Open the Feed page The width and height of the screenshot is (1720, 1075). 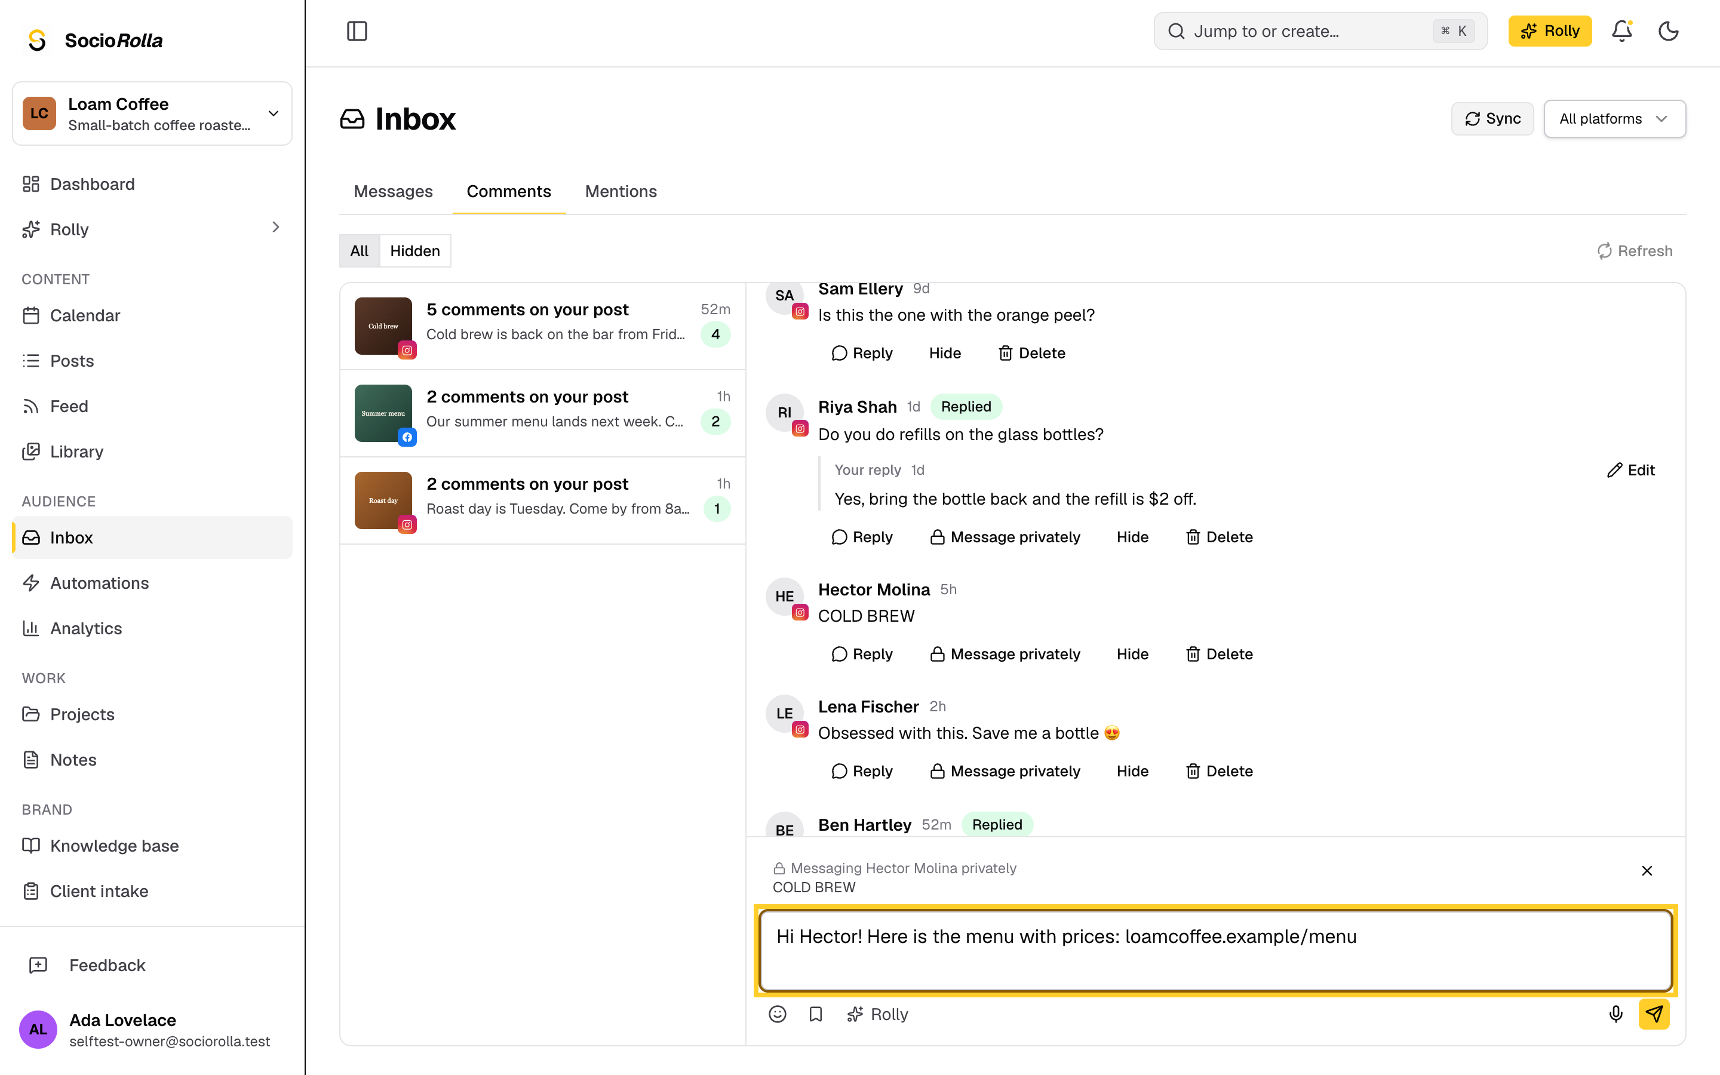[x=152, y=407]
